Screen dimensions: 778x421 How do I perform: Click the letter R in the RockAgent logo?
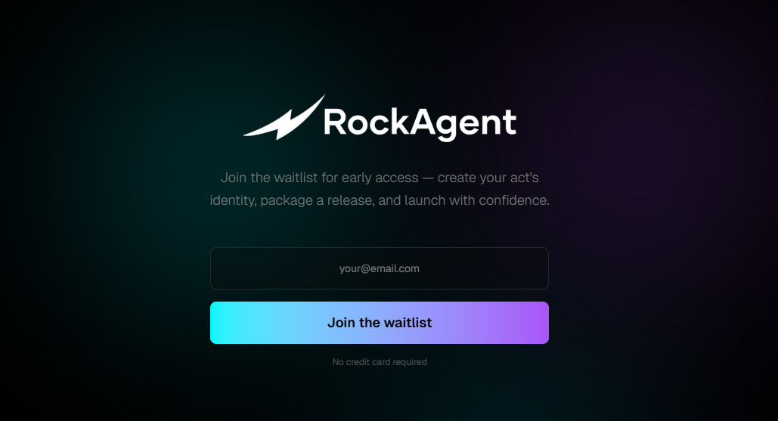point(334,122)
